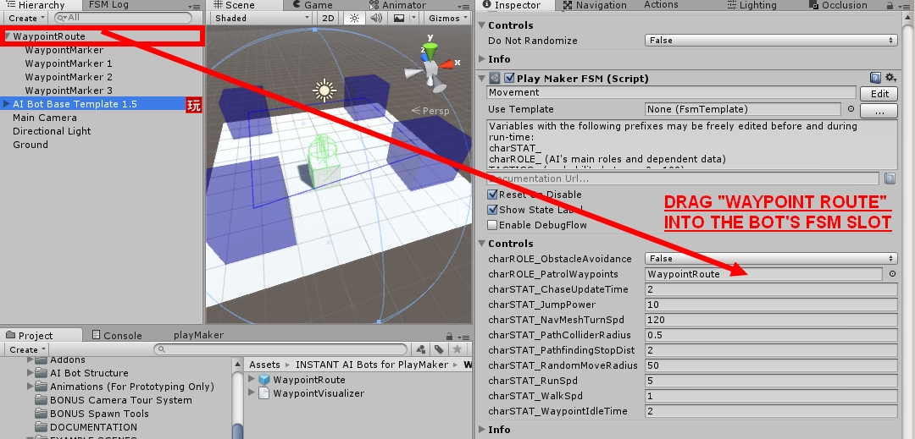Open Play Maker FSM help book icon
The image size is (915, 439).
[874, 78]
